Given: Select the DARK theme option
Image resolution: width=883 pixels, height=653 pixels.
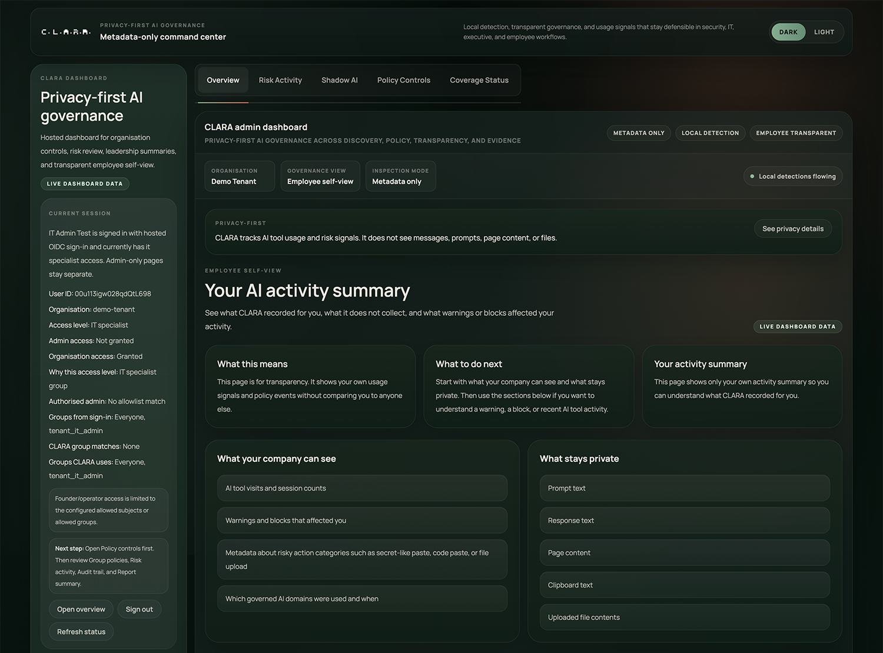Looking at the screenshot, I should pyautogui.click(x=788, y=32).
